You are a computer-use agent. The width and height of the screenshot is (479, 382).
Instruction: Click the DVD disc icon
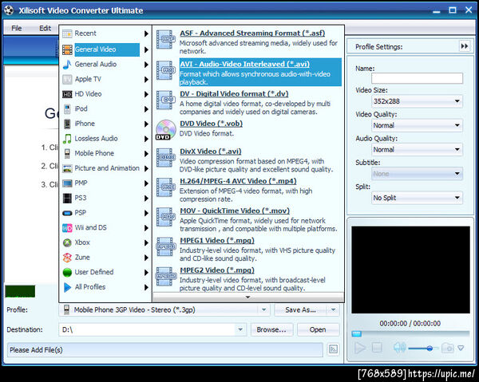click(166, 130)
